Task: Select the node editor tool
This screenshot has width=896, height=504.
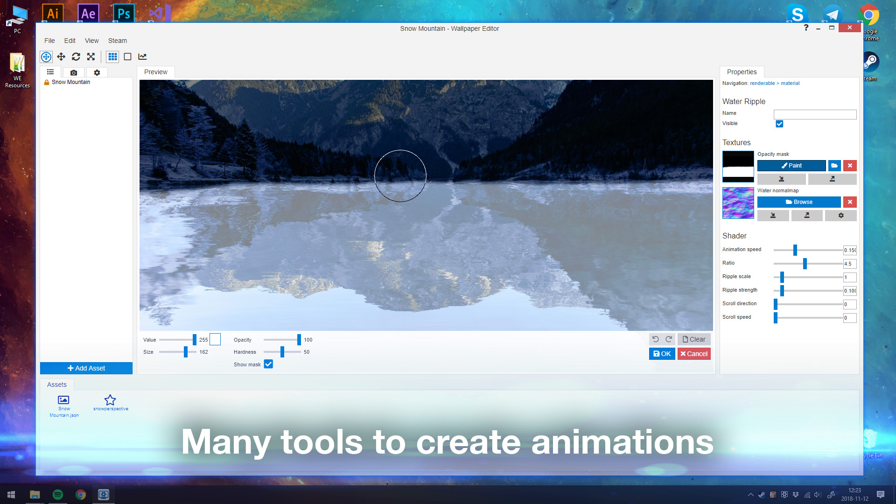Action: click(142, 56)
